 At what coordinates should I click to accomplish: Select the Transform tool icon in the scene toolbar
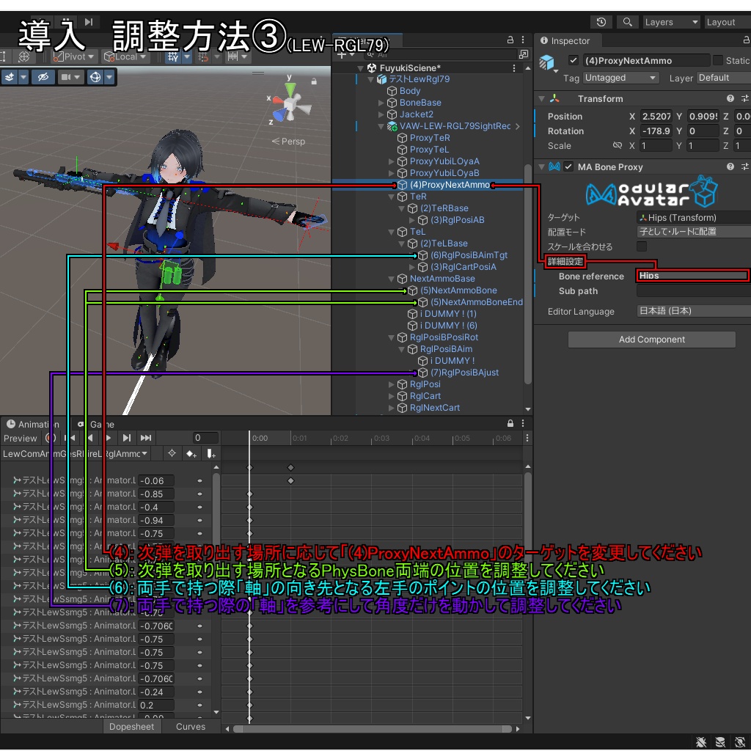23,56
